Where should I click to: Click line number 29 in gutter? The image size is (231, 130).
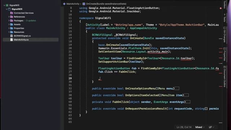click(x=70, y=78)
